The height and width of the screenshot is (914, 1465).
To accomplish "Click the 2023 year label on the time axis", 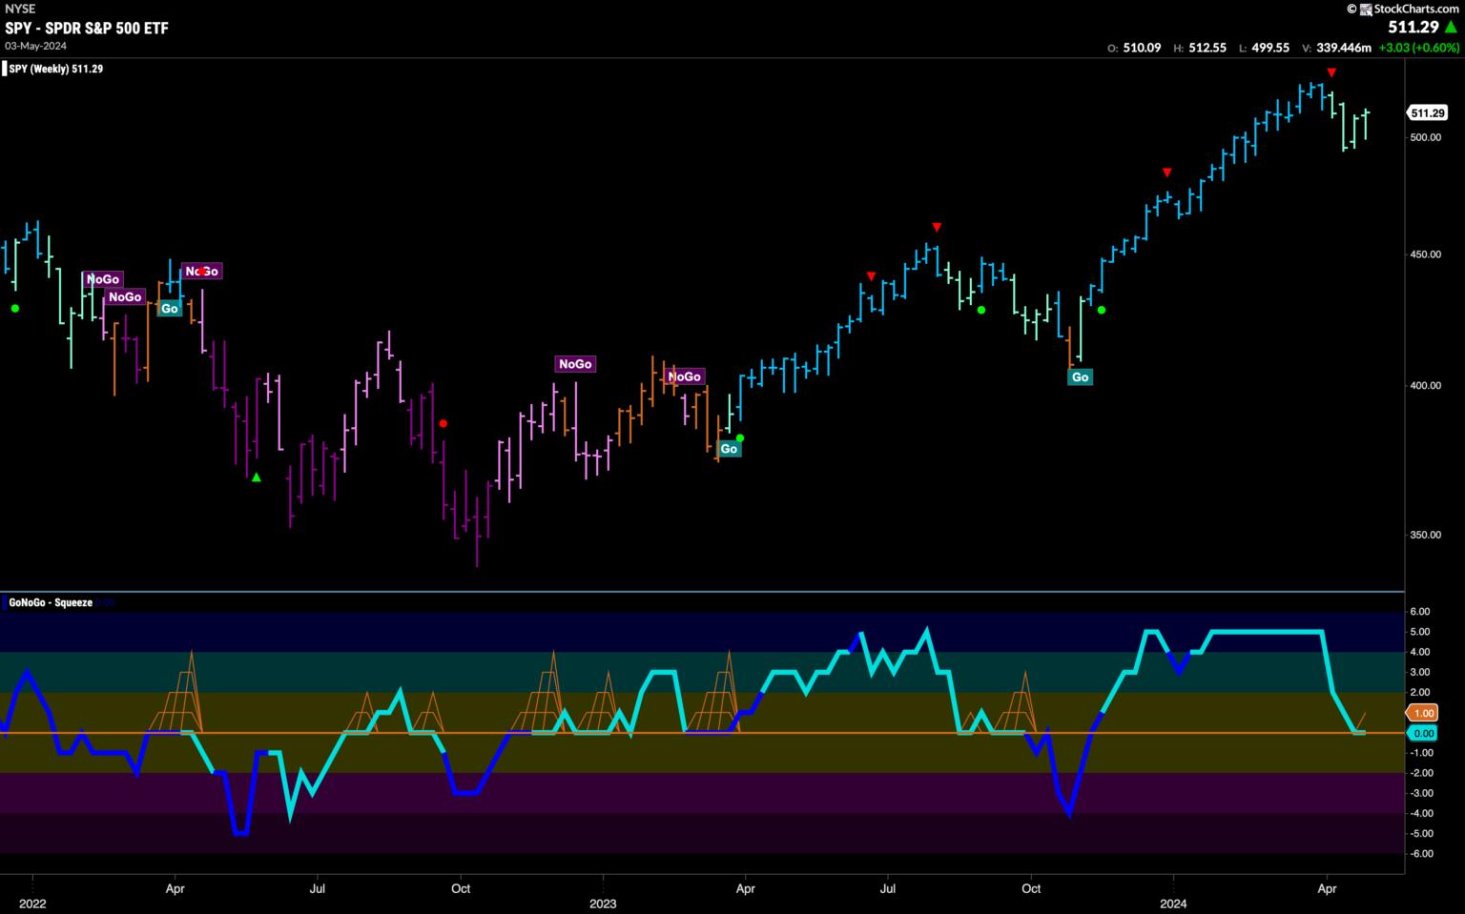I will click(x=603, y=903).
